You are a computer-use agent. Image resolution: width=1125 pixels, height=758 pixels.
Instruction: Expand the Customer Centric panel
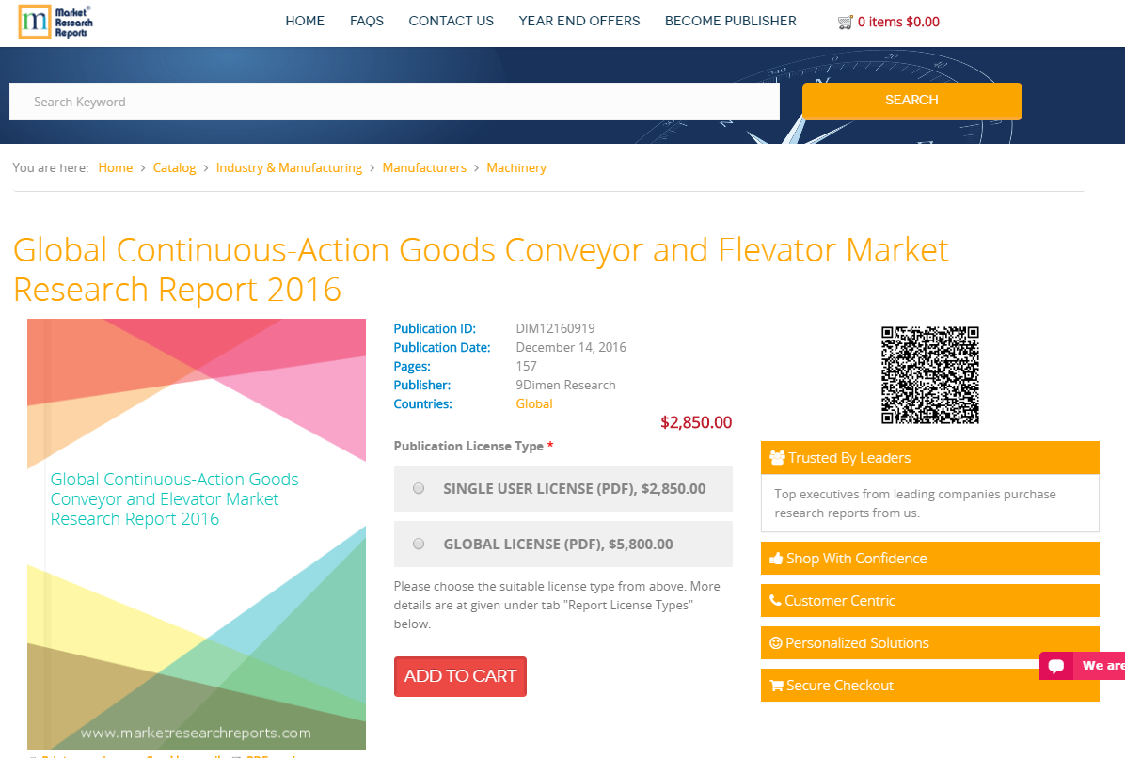point(930,600)
